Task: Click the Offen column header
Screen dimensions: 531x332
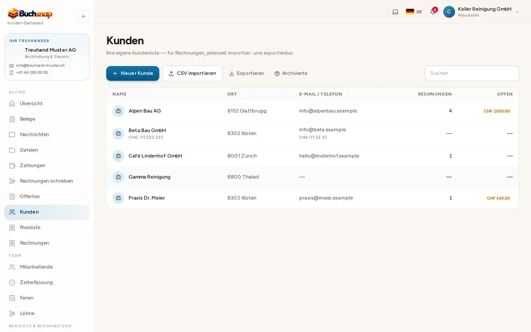Action: pos(504,94)
